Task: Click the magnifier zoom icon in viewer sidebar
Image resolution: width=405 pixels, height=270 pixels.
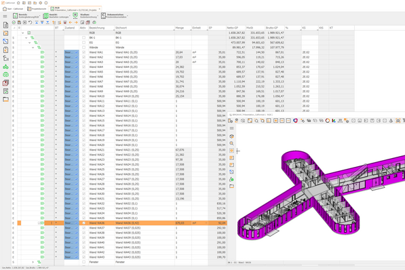Action: [x=232, y=143]
